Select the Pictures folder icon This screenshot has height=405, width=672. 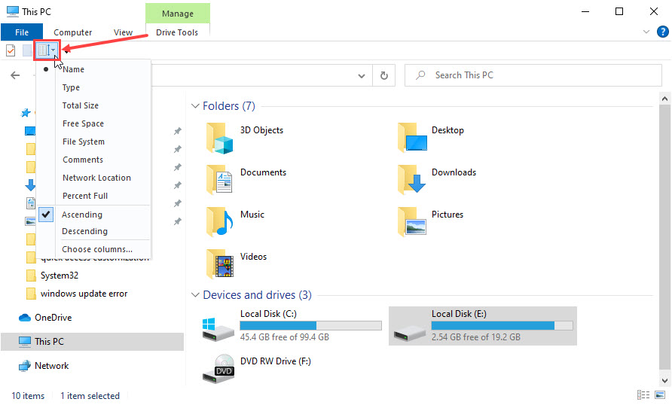pyautogui.click(x=412, y=221)
